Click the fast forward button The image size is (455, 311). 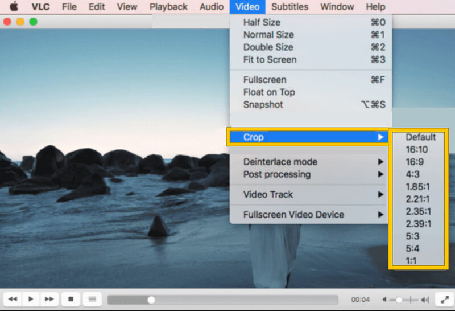49,298
